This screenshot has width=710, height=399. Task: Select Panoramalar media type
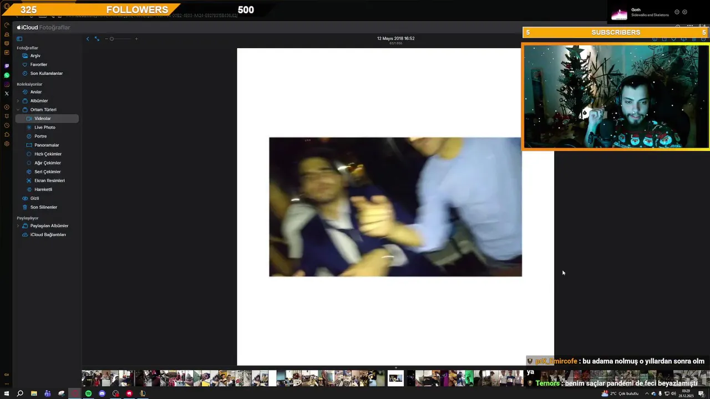click(x=47, y=145)
